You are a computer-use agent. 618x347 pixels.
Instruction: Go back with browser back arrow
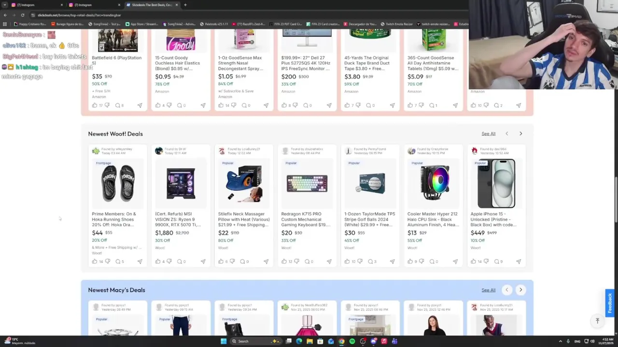tap(5, 15)
